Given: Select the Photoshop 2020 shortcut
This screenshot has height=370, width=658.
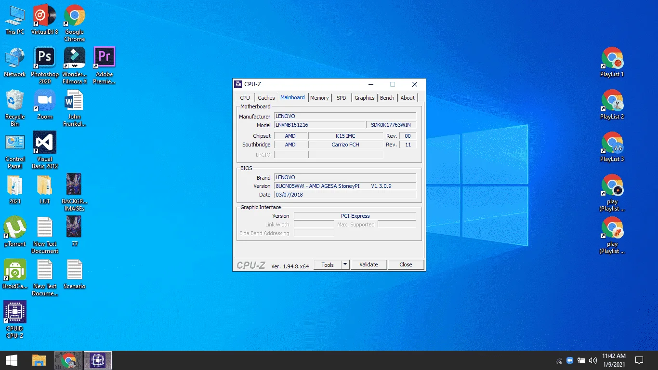Looking at the screenshot, I should 45,66.
